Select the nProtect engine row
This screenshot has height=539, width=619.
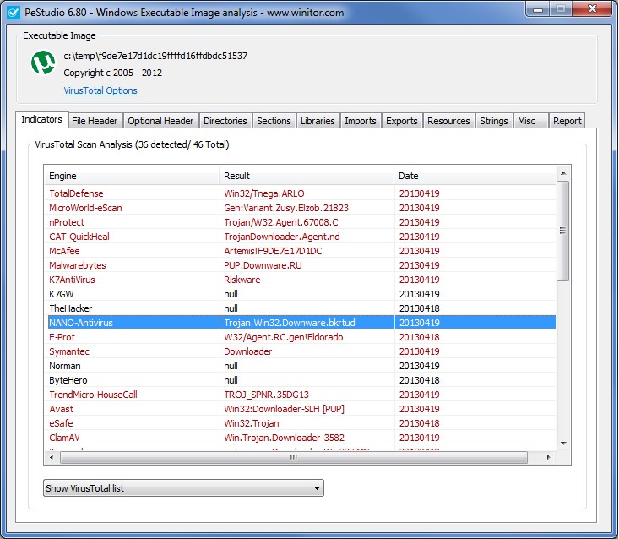coord(300,222)
